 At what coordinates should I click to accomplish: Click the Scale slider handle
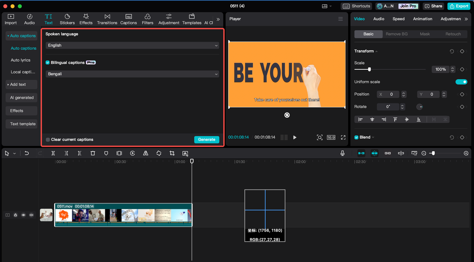coord(369,69)
